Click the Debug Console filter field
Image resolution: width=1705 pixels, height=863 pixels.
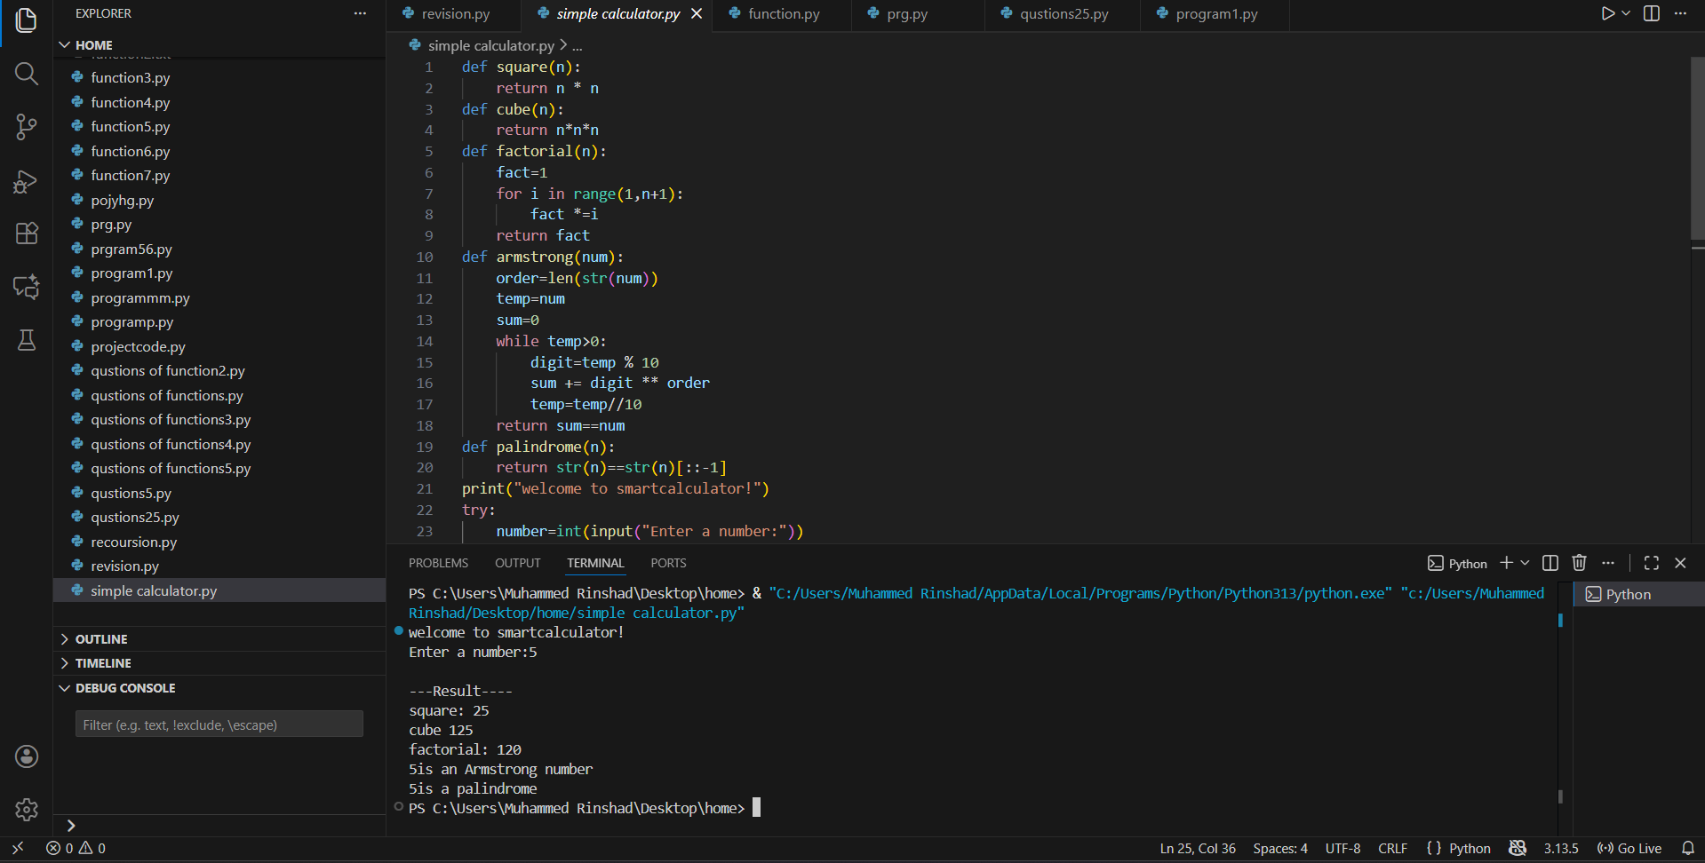pyautogui.click(x=218, y=724)
